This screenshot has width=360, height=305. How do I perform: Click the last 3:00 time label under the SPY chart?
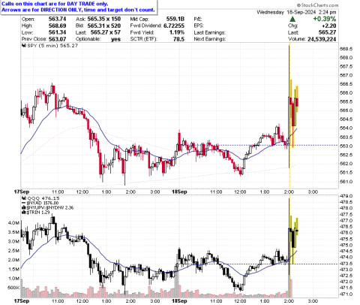pyautogui.click(x=313, y=192)
